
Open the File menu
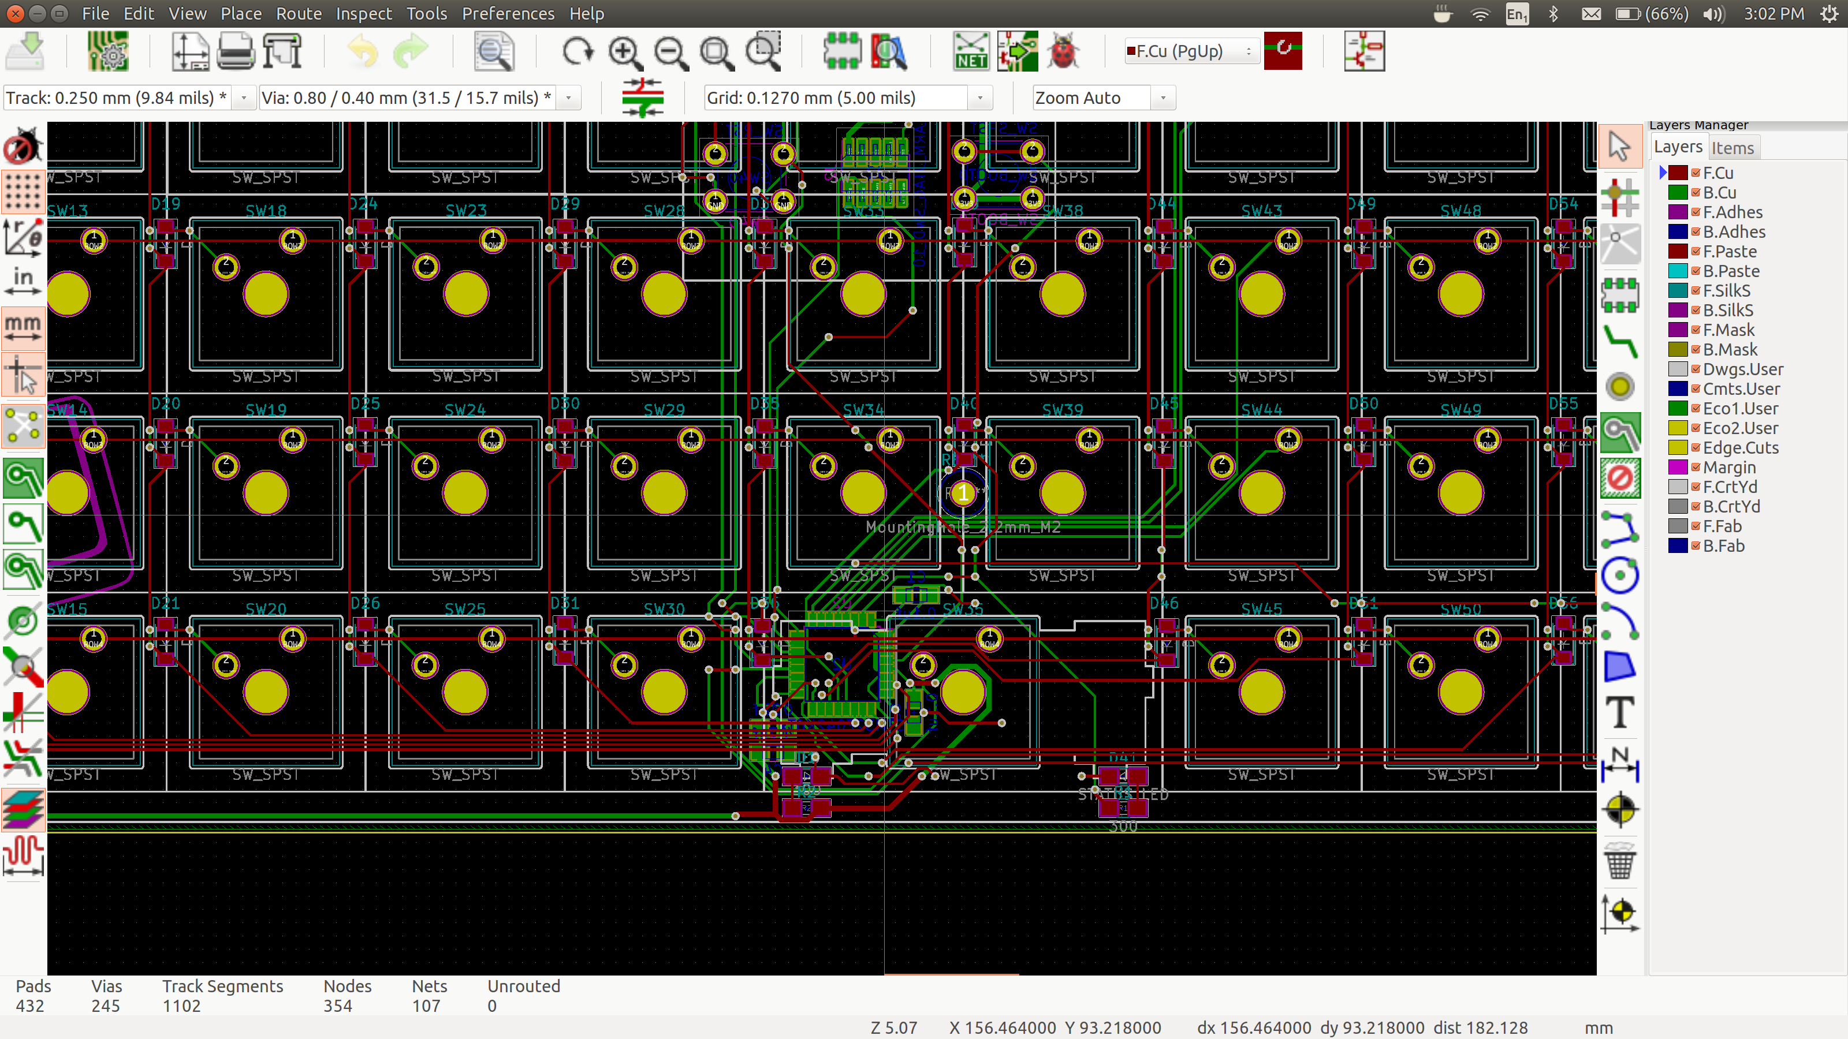coord(95,14)
